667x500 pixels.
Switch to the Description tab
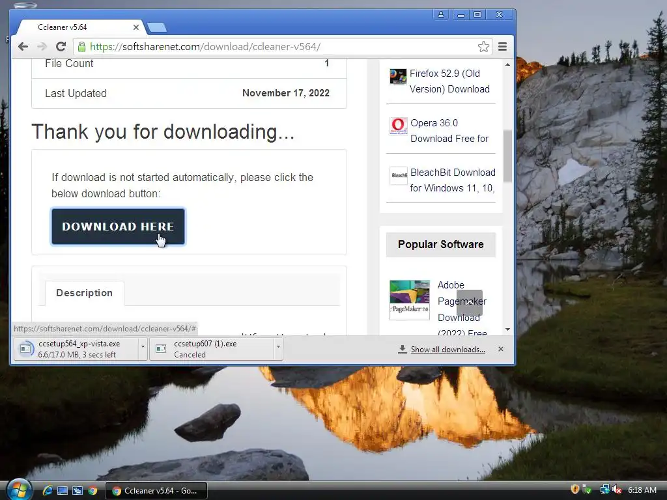(x=84, y=293)
